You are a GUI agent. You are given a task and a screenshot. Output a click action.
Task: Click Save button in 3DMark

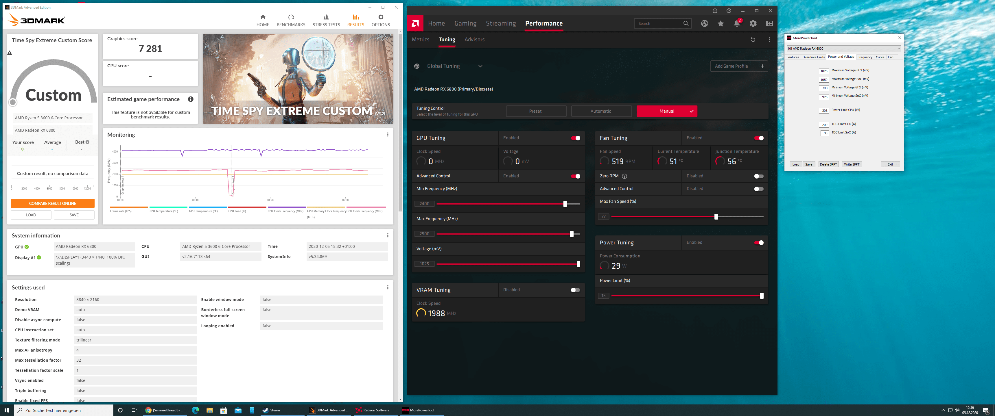point(74,215)
